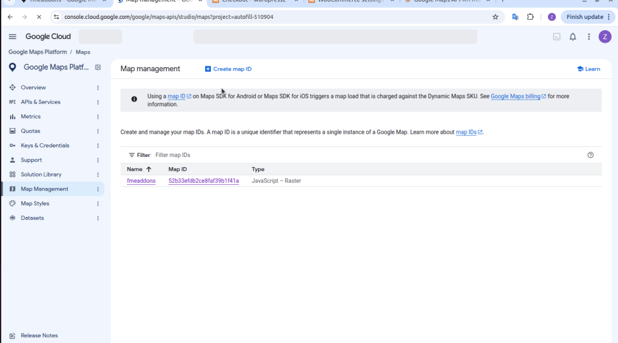This screenshot has height=343, width=618.
Task: Go to APIs & Services
Action: pyautogui.click(x=40, y=102)
